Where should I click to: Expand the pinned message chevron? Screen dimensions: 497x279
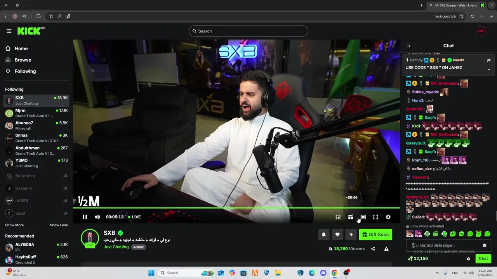click(489, 69)
